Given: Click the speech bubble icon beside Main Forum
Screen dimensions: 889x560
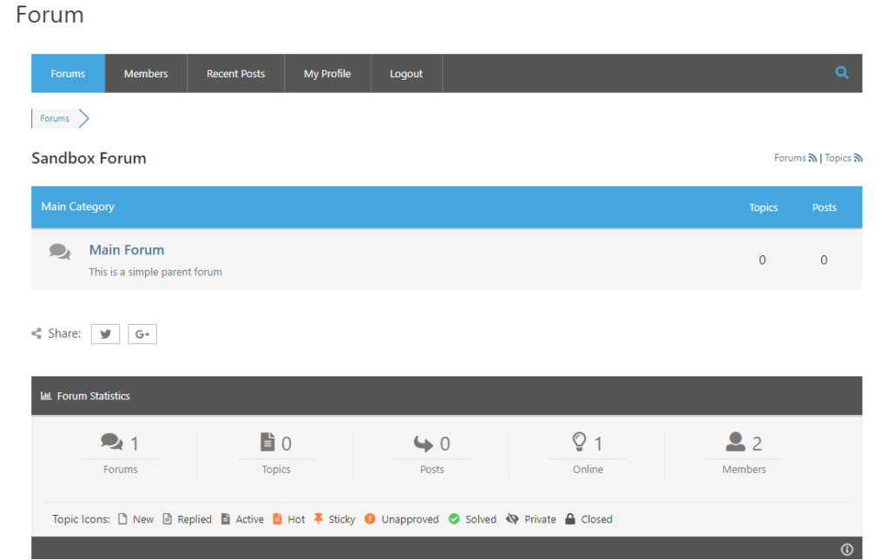Looking at the screenshot, I should 59,251.
